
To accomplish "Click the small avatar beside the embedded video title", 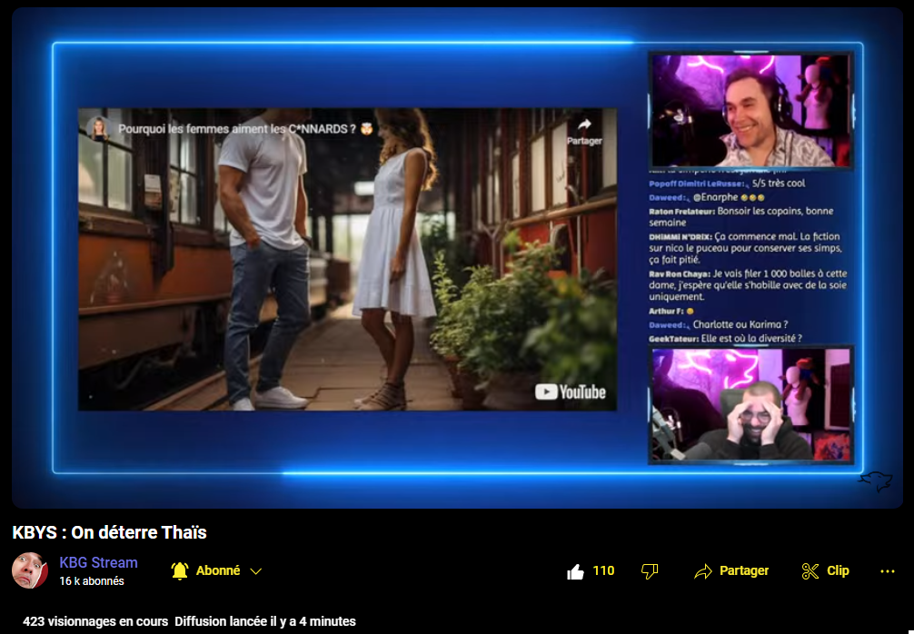I will tap(98, 128).
